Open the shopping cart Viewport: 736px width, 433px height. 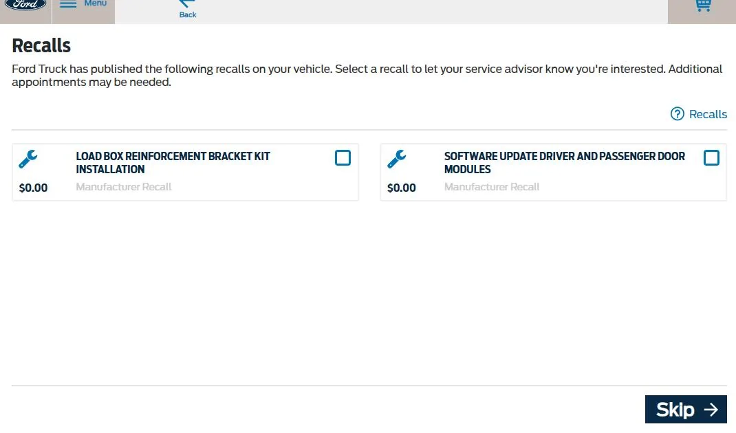pos(703,5)
